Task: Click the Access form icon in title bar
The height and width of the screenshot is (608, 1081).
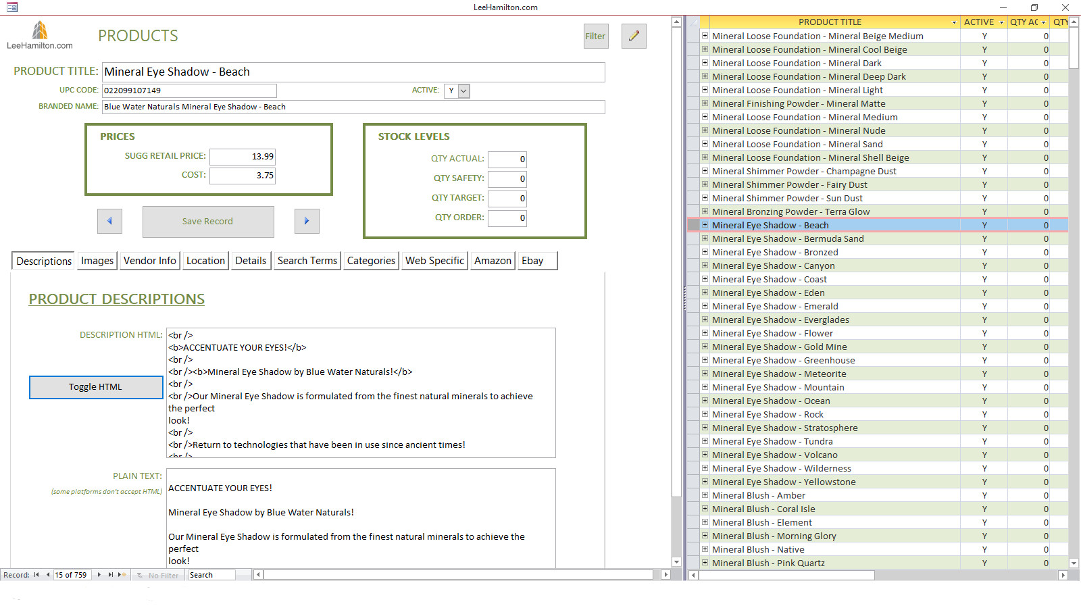Action: pyautogui.click(x=12, y=7)
